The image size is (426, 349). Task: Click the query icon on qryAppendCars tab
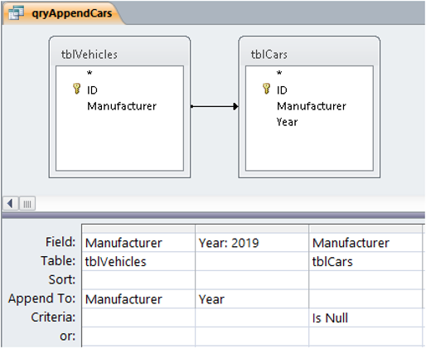point(16,13)
